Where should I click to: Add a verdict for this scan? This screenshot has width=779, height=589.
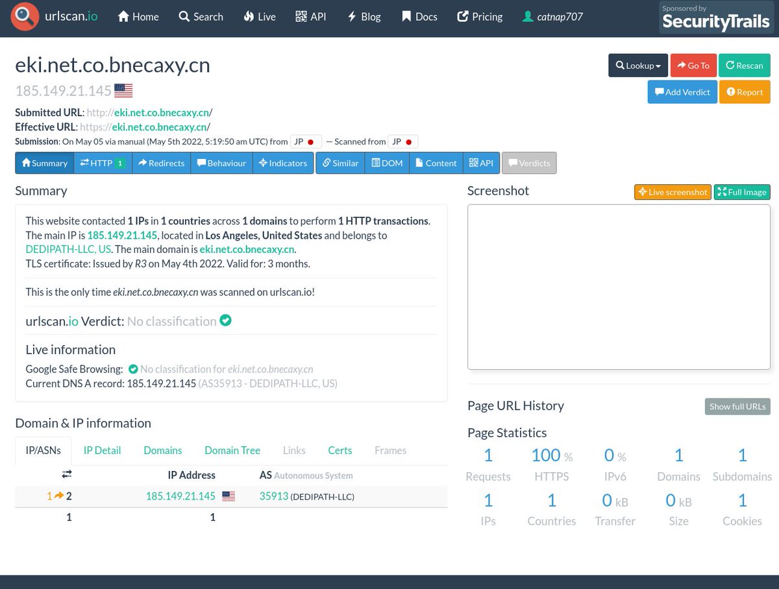pos(682,92)
